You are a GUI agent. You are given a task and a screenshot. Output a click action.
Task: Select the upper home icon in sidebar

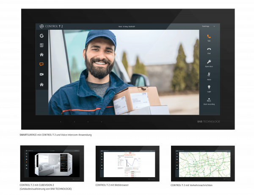point(41,55)
